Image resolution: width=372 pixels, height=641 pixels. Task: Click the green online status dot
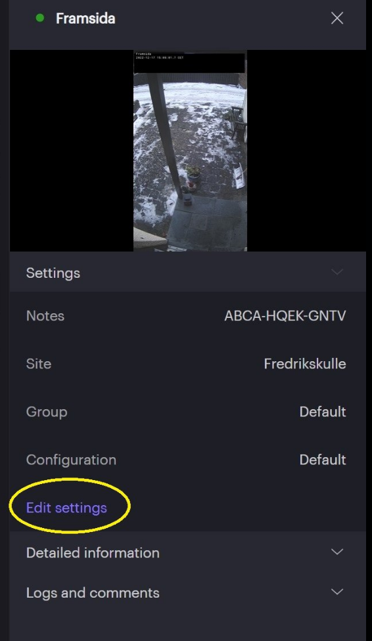[40, 18]
